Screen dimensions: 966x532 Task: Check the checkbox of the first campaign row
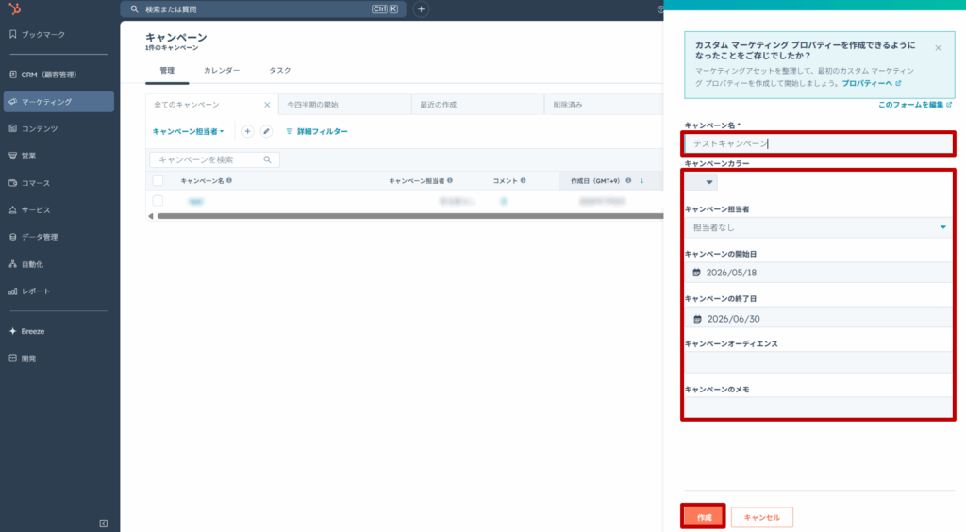(158, 201)
